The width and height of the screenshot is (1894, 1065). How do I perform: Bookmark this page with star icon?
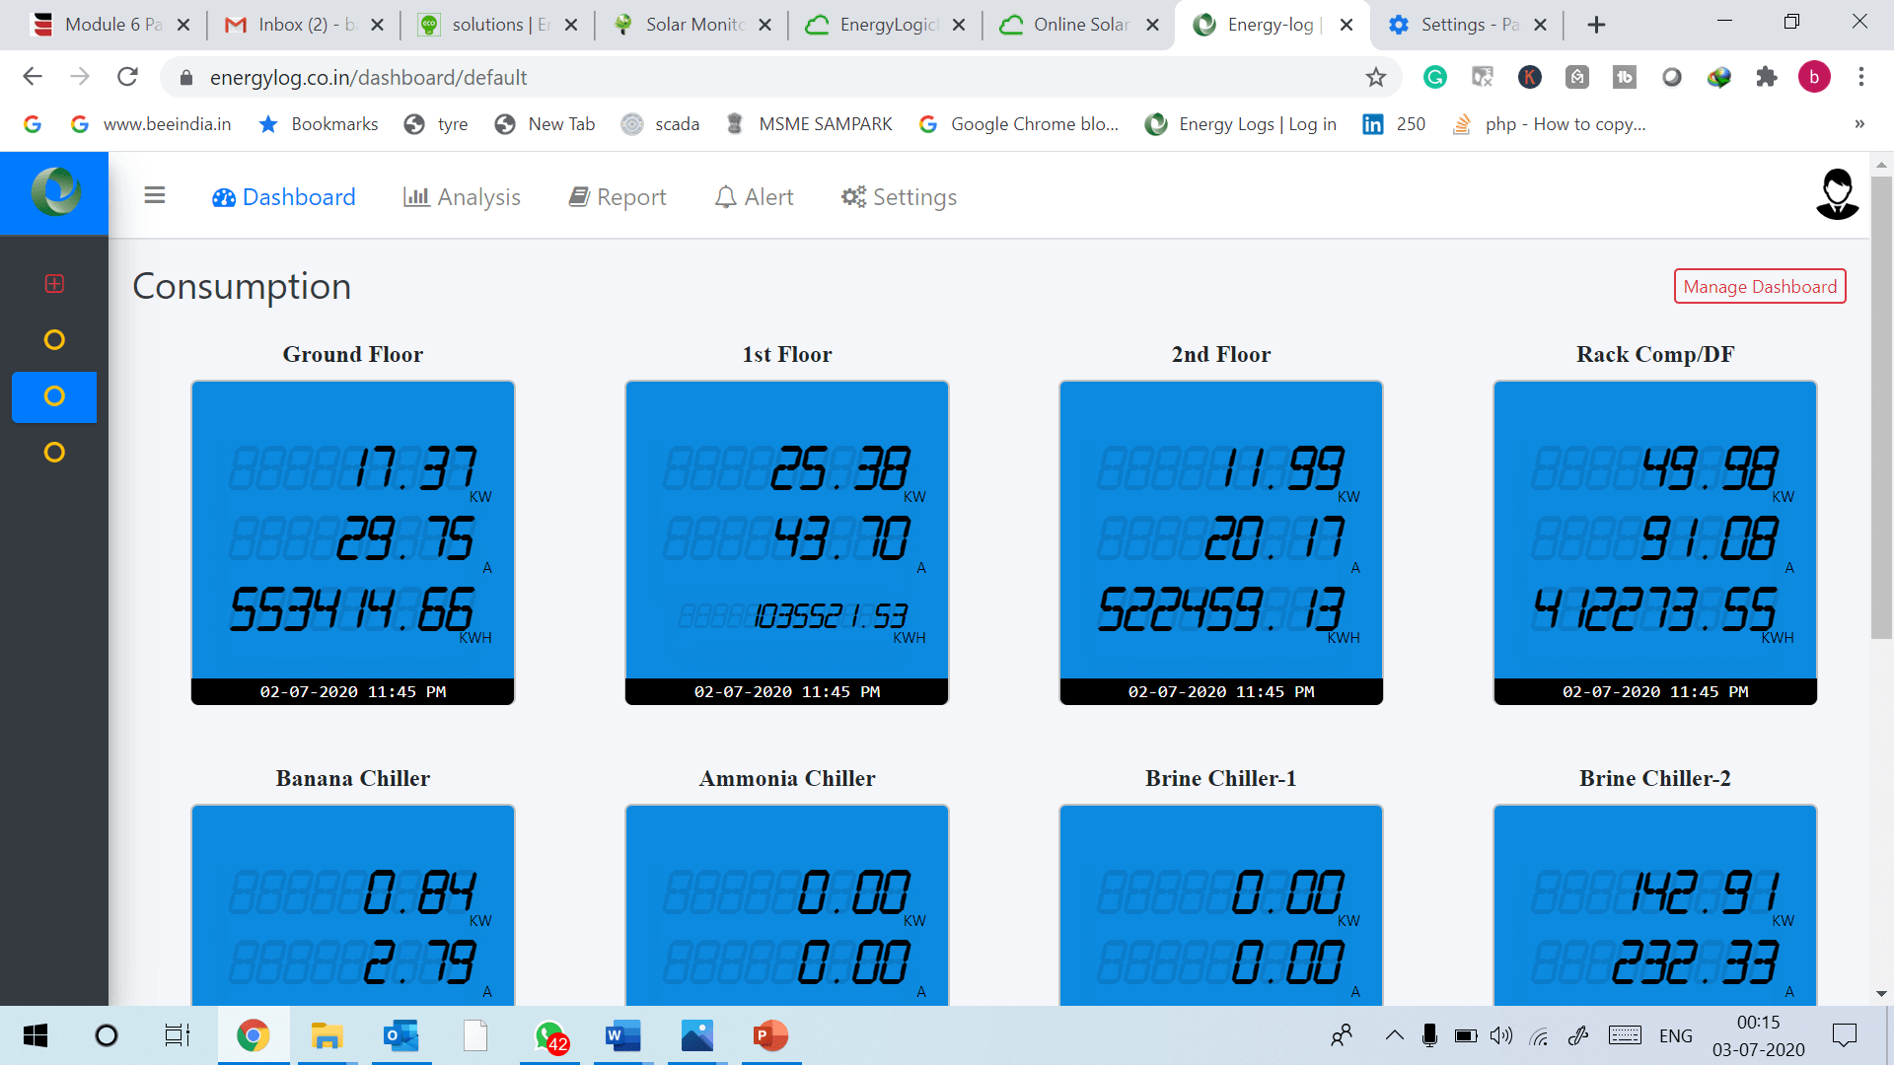(1375, 77)
